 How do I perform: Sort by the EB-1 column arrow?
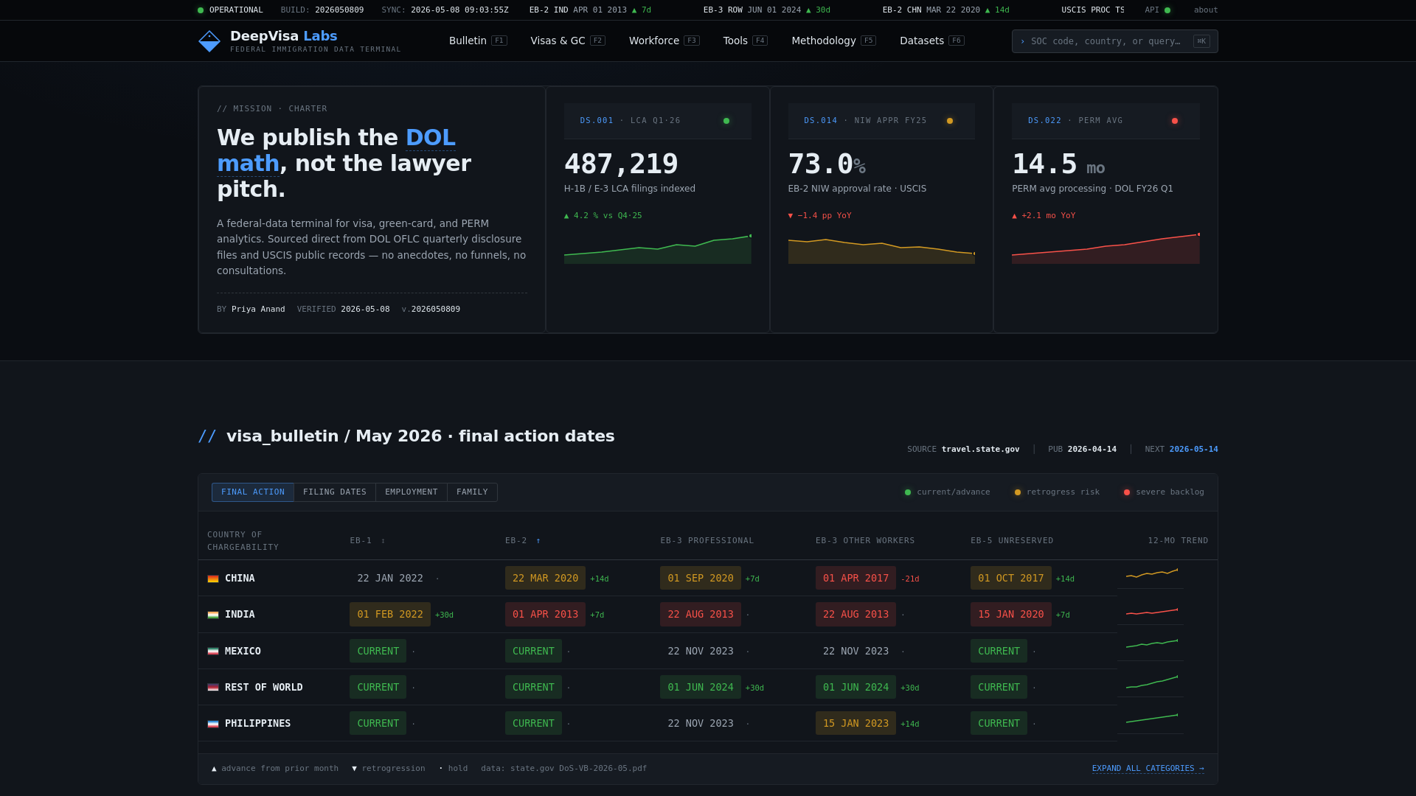coord(383,541)
